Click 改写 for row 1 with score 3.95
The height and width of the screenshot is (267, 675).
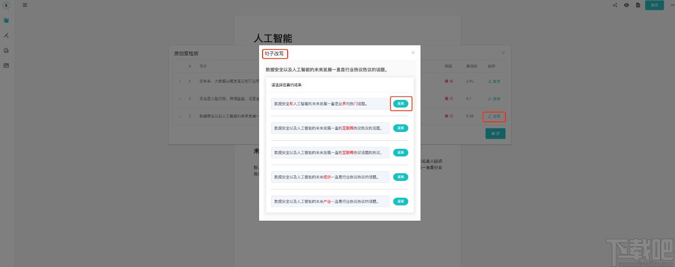point(494,82)
